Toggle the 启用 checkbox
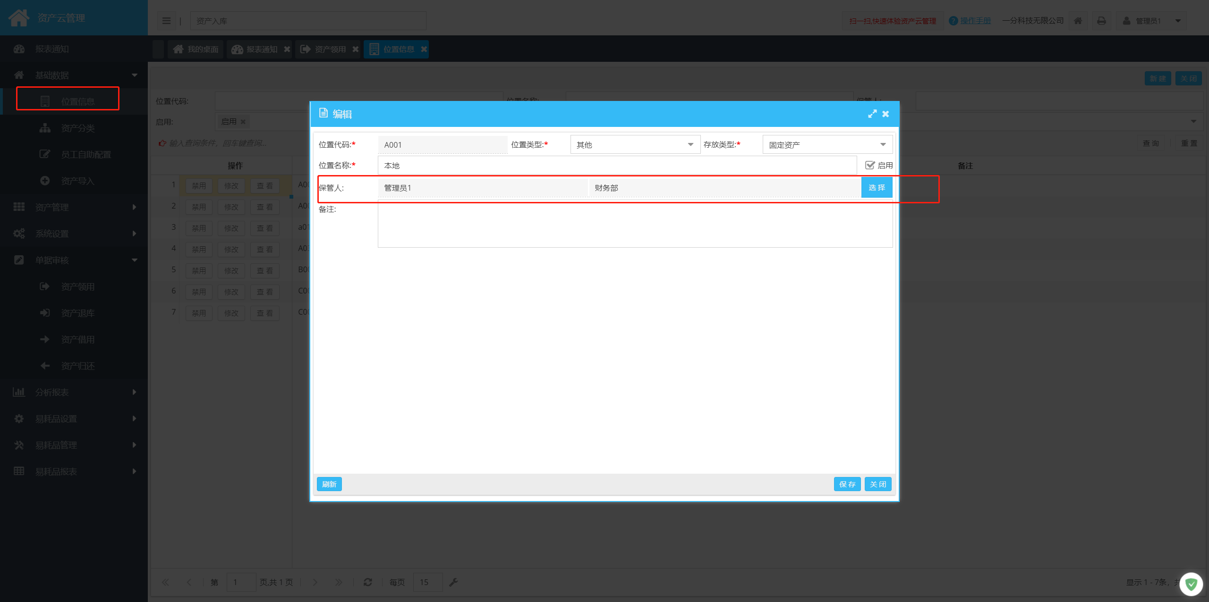 (869, 165)
